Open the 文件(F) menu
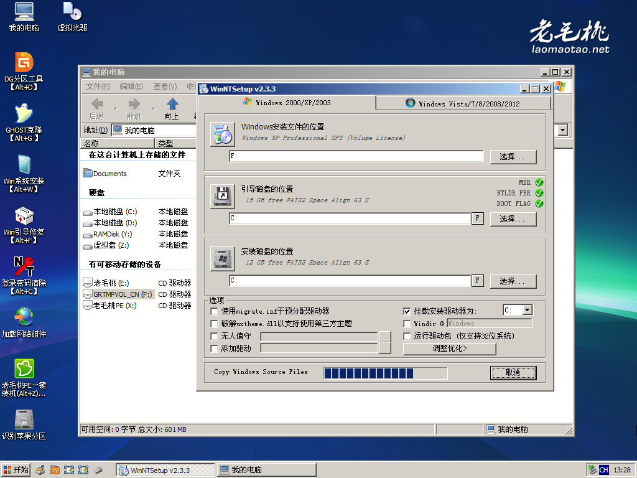Screen dimensions: 637x478 click(98, 87)
